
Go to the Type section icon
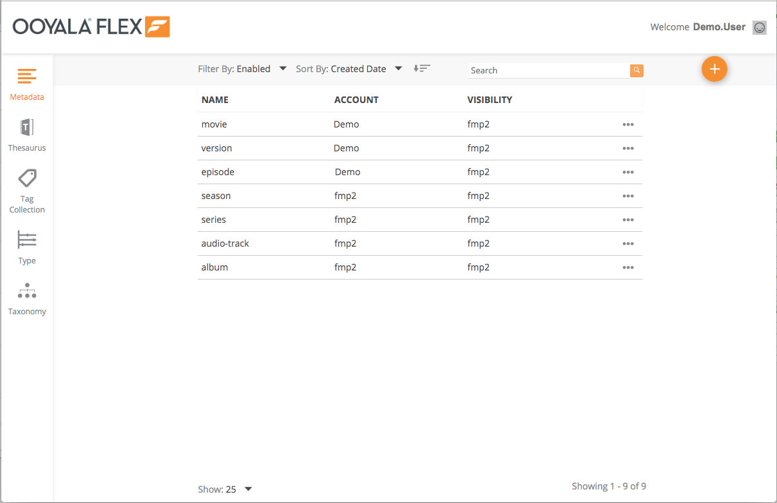coord(27,240)
